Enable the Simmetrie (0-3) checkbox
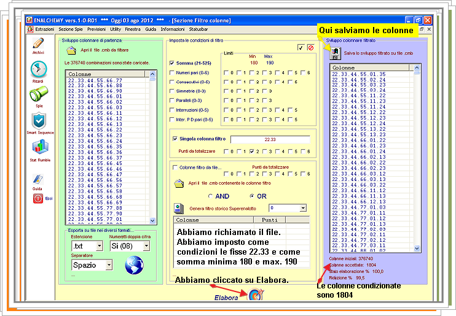Image resolution: width=456 pixels, height=316 pixels. tap(172, 91)
